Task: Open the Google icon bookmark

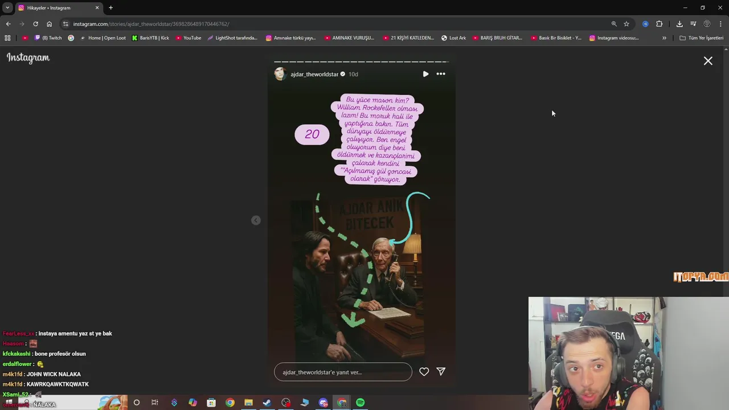Action: (x=71, y=38)
